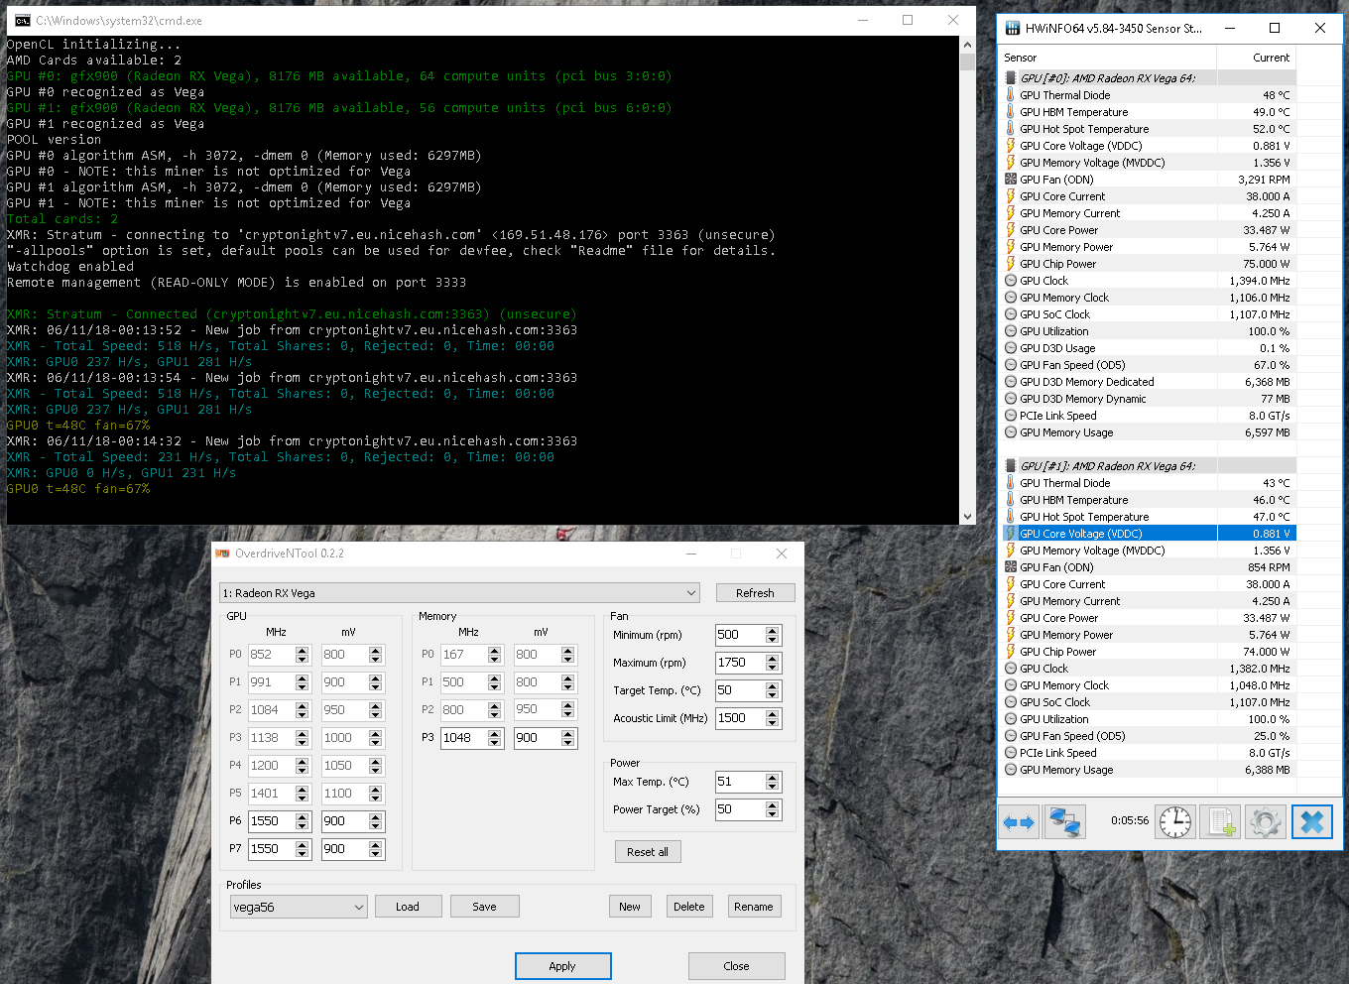Save the current profile
1349x984 pixels.
click(484, 907)
